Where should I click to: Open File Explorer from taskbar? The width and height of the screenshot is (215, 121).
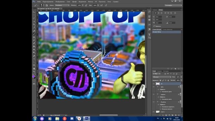click(57, 119)
